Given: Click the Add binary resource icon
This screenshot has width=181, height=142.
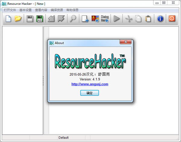Looking at the screenshot, I should click(85, 19).
